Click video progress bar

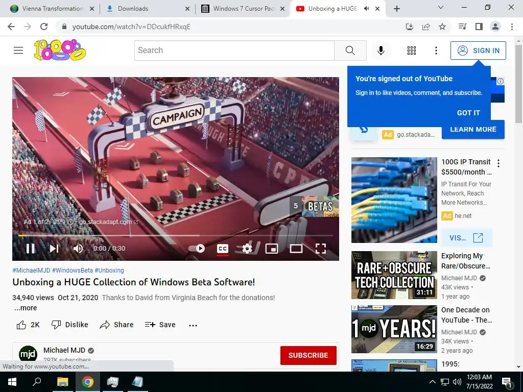(x=176, y=235)
